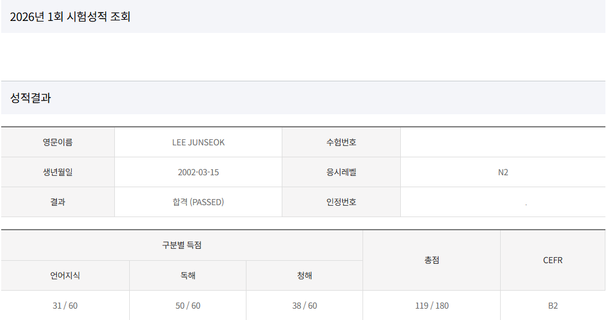Select the birth date 2002-03-15
The width and height of the screenshot is (606, 320).
(198, 172)
